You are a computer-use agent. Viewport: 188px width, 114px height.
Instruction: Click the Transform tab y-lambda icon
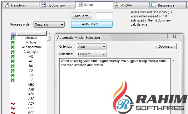click(x=6, y=5)
